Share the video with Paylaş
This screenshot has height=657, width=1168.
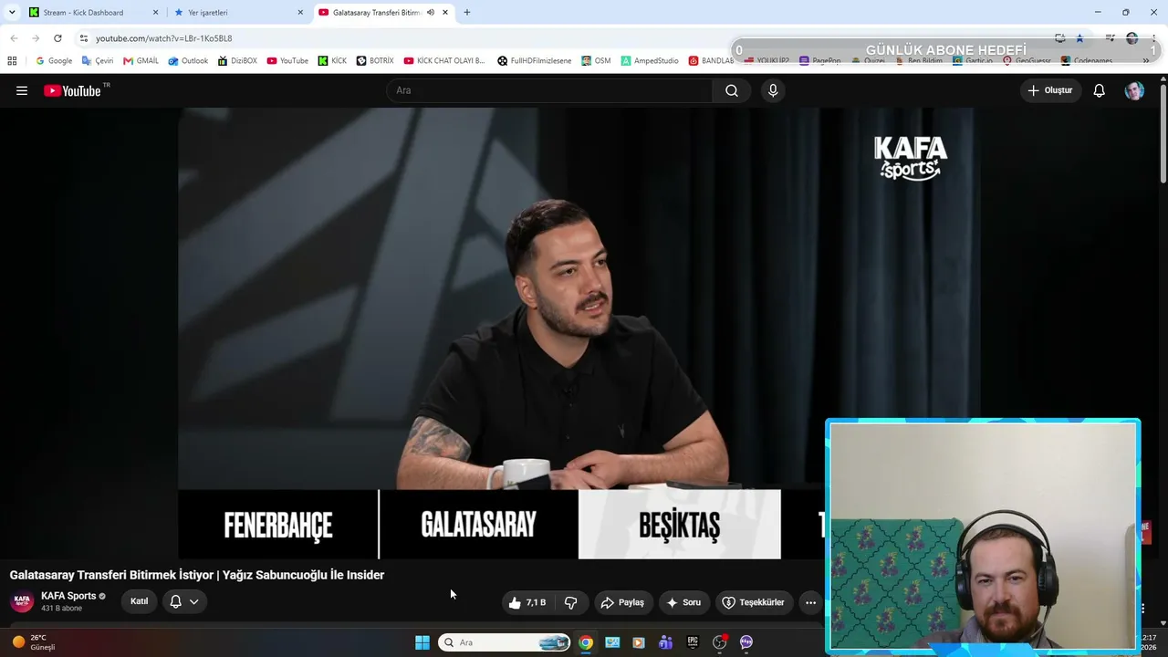(x=623, y=602)
